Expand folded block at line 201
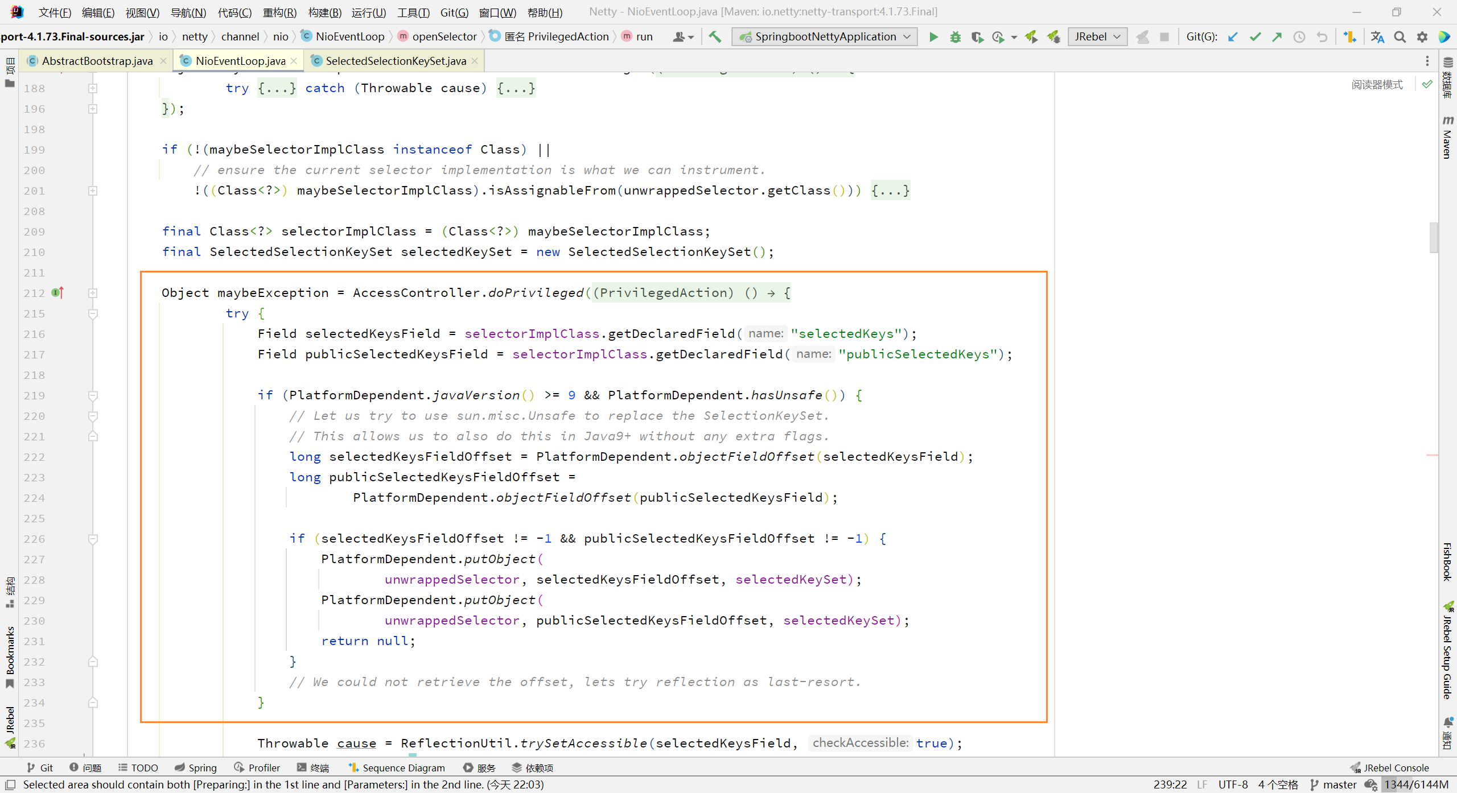 (93, 191)
